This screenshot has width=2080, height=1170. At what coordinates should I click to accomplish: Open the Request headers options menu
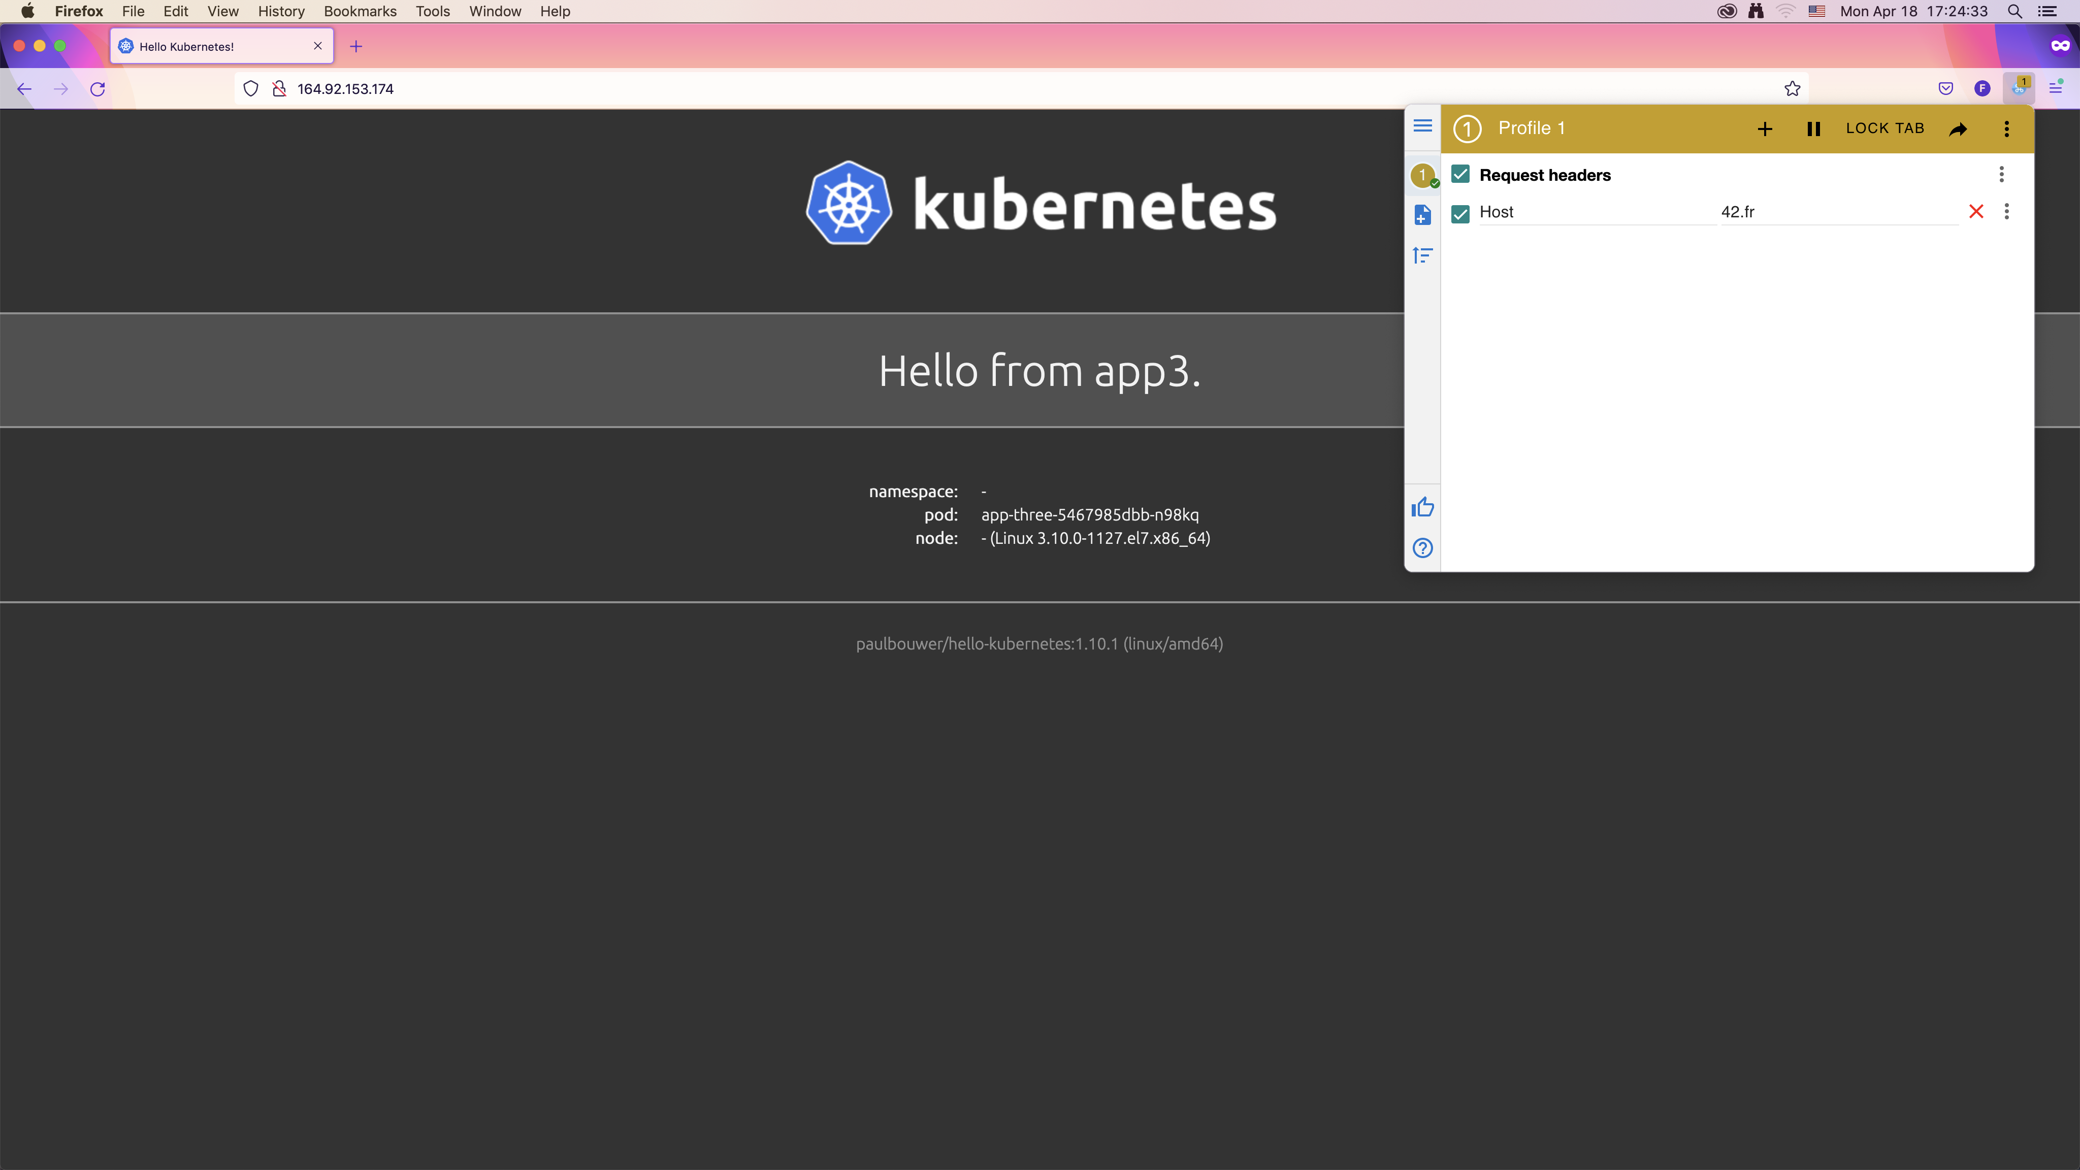coord(2002,174)
